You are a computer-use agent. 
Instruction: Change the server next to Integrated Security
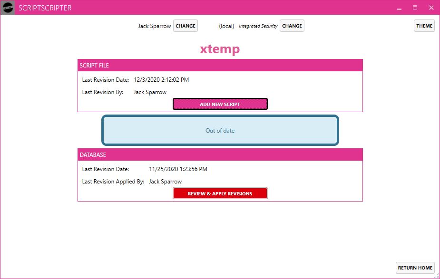click(292, 26)
